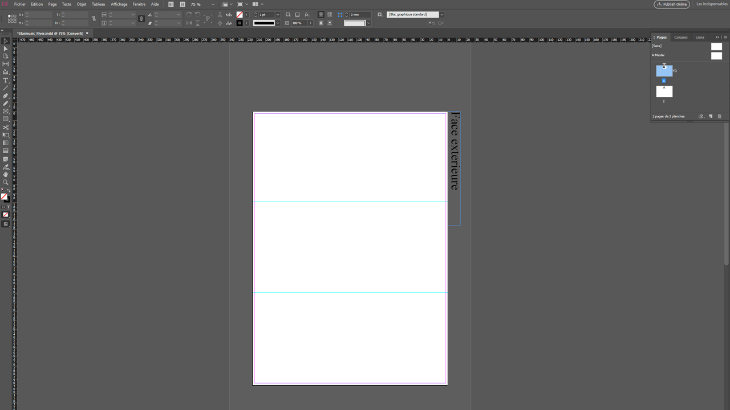This screenshot has width=730, height=410.
Task: Select the Line tool
Action: [6, 88]
